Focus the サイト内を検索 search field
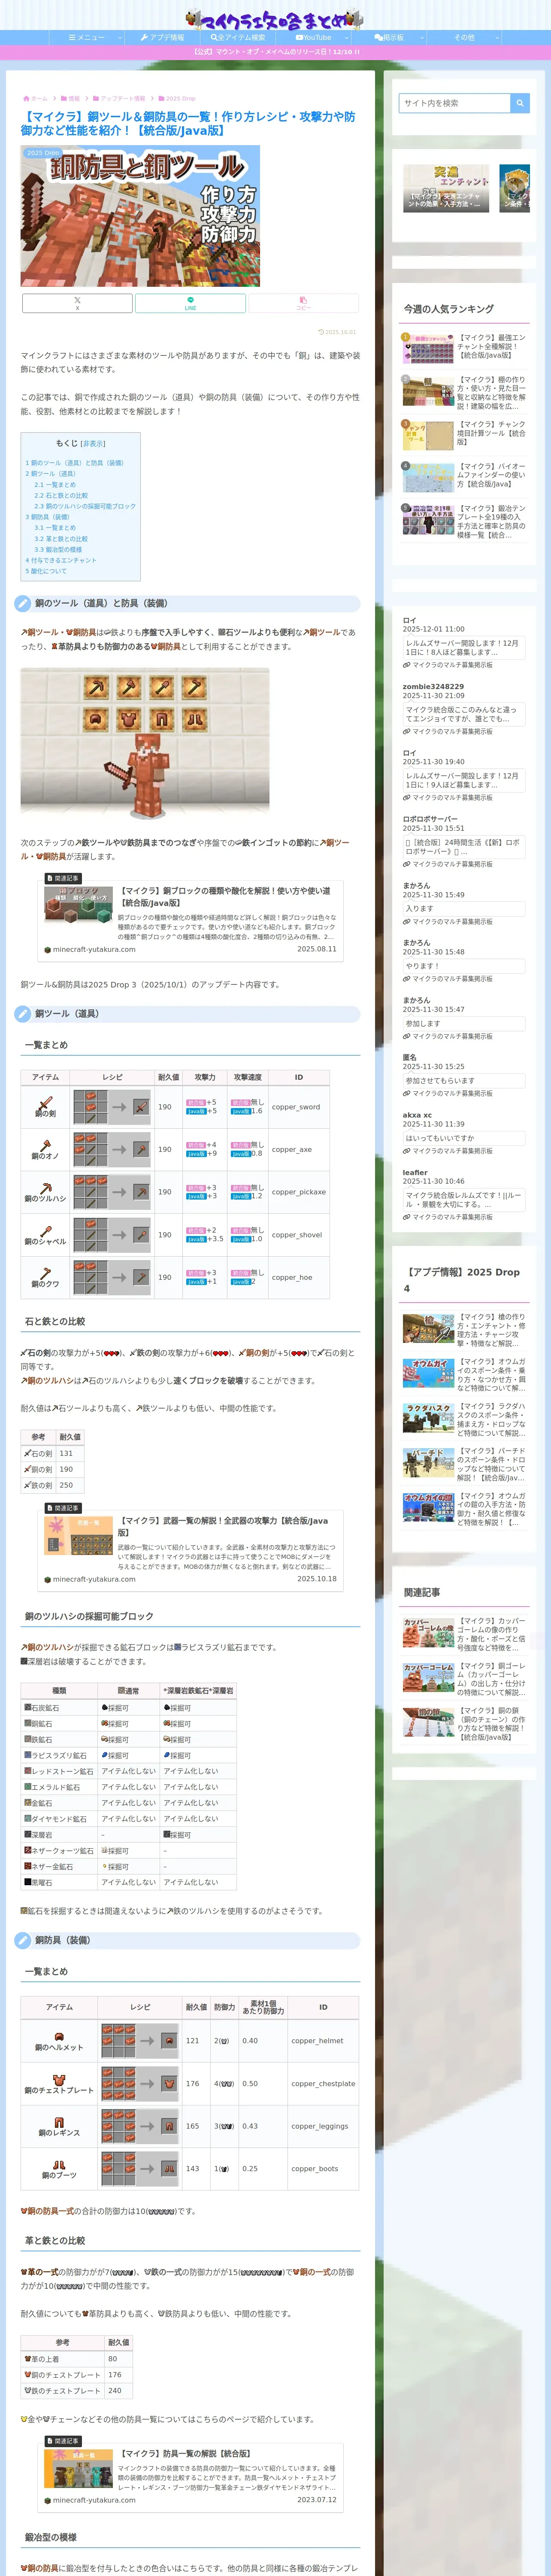The width and height of the screenshot is (551, 2576). coord(455,103)
